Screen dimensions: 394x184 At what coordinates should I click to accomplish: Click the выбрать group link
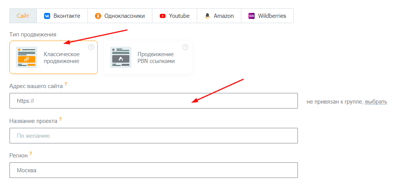[x=376, y=102]
